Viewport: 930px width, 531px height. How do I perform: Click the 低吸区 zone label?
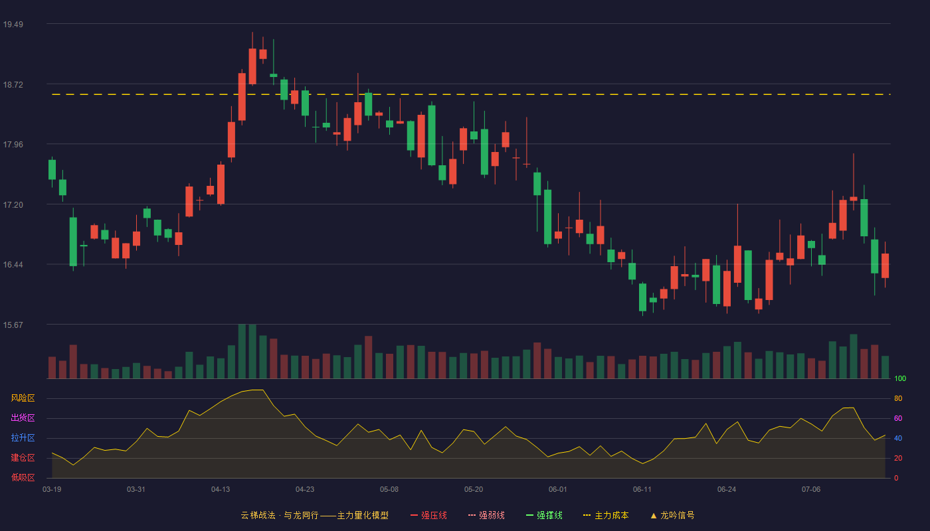coord(23,478)
